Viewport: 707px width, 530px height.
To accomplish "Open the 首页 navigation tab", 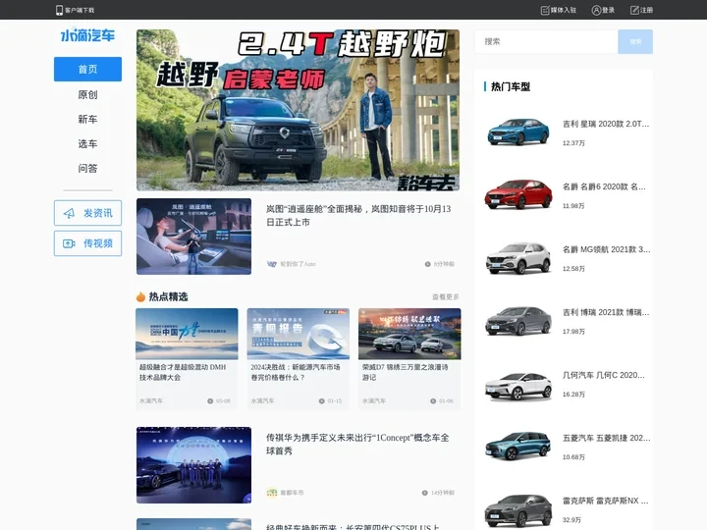I will tap(87, 69).
